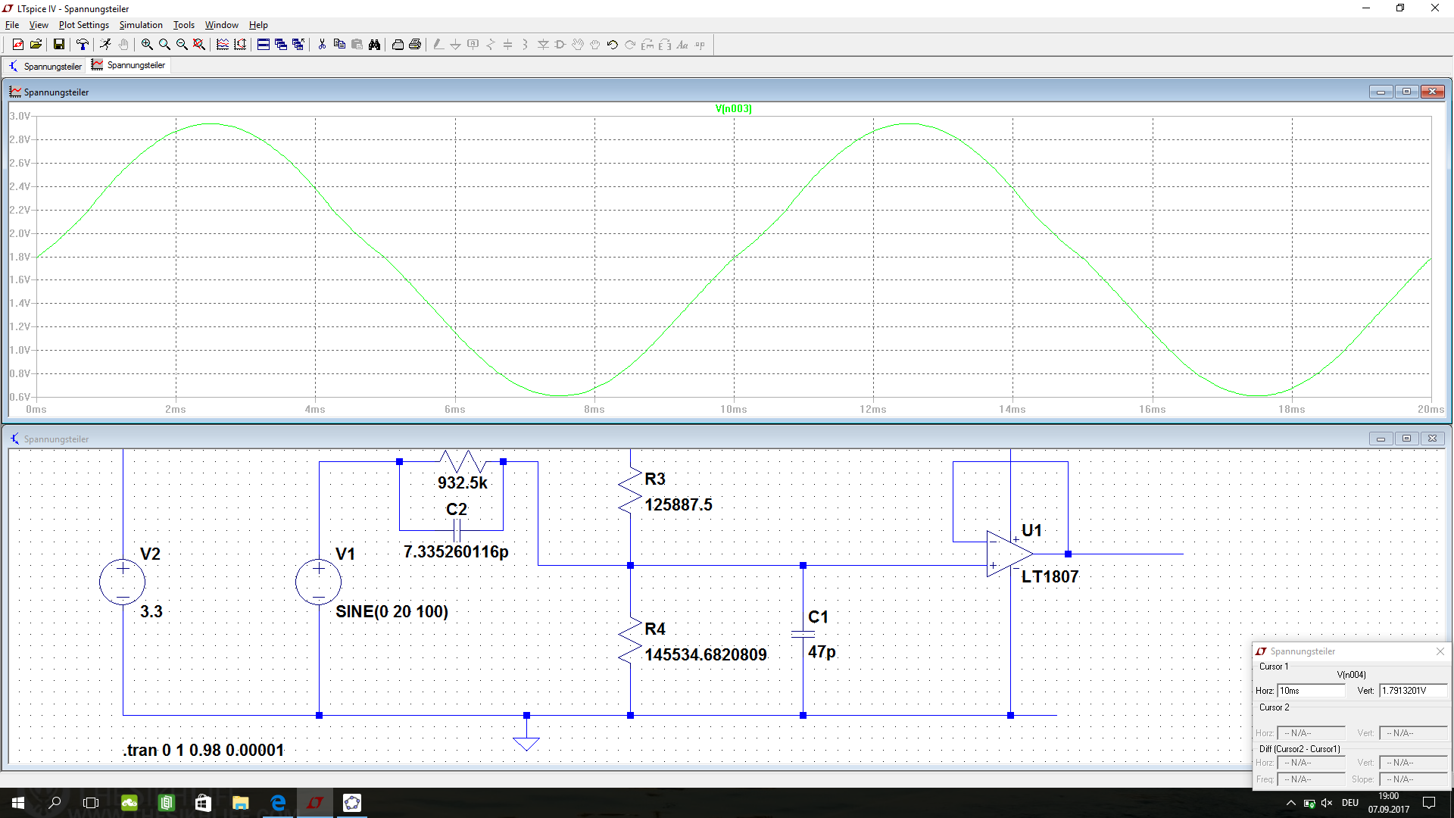1454x818 pixels.
Task: Click the Zoom Full Extents icon
Action: coord(199,45)
